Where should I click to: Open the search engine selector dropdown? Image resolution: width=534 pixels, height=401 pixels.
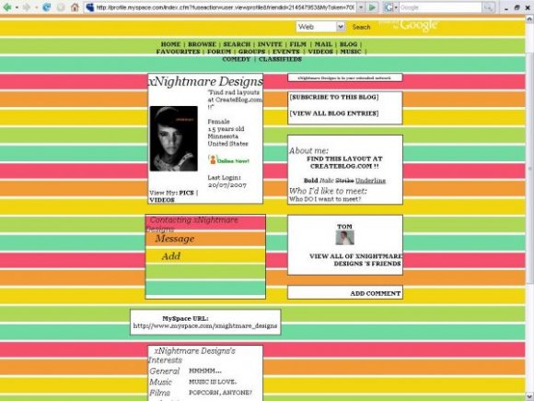click(x=396, y=7)
